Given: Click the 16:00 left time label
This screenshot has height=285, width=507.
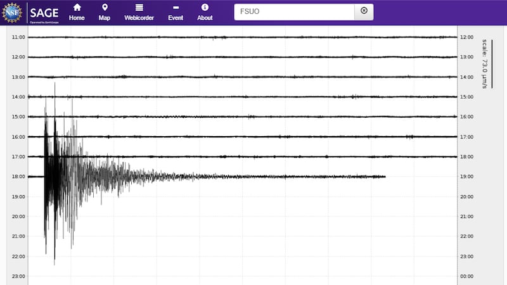Looking at the screenshot, I should (18, 137).
